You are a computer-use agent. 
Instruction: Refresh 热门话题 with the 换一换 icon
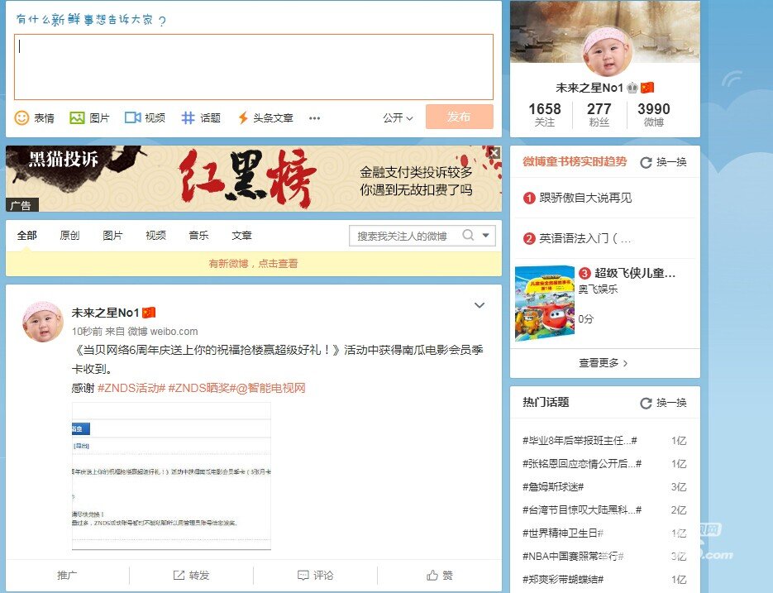click(646, 403)
